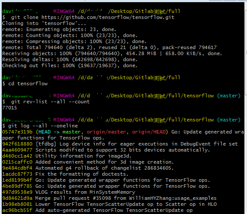This screenshot has width=247, height=214.
Task: Click commit hash 9d84621d9a merge pull request
Action: [x=17, y=198]
